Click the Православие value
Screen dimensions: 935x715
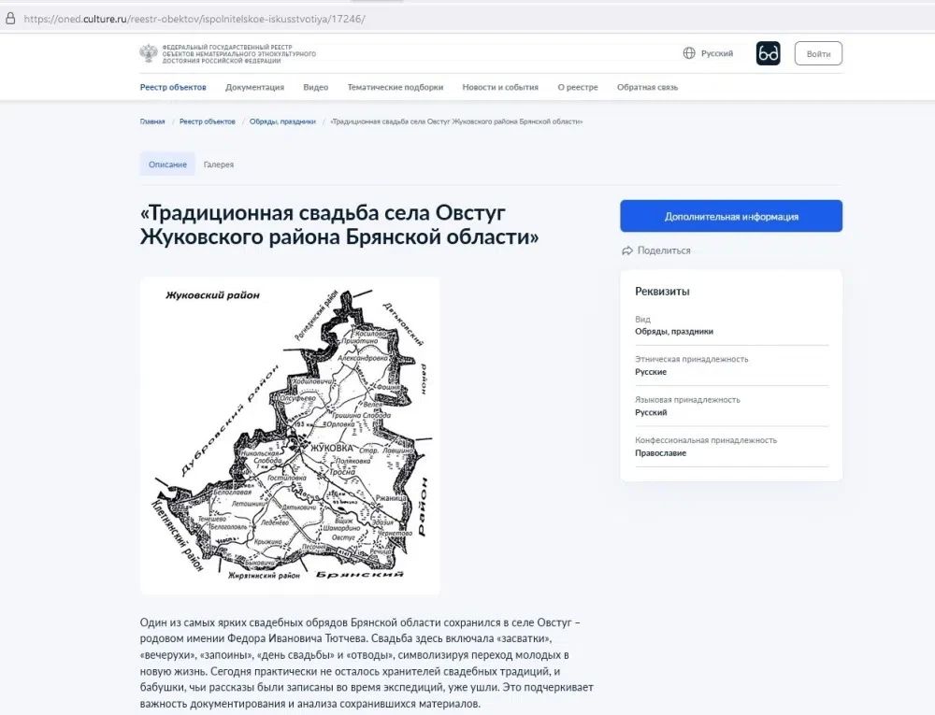661,452
